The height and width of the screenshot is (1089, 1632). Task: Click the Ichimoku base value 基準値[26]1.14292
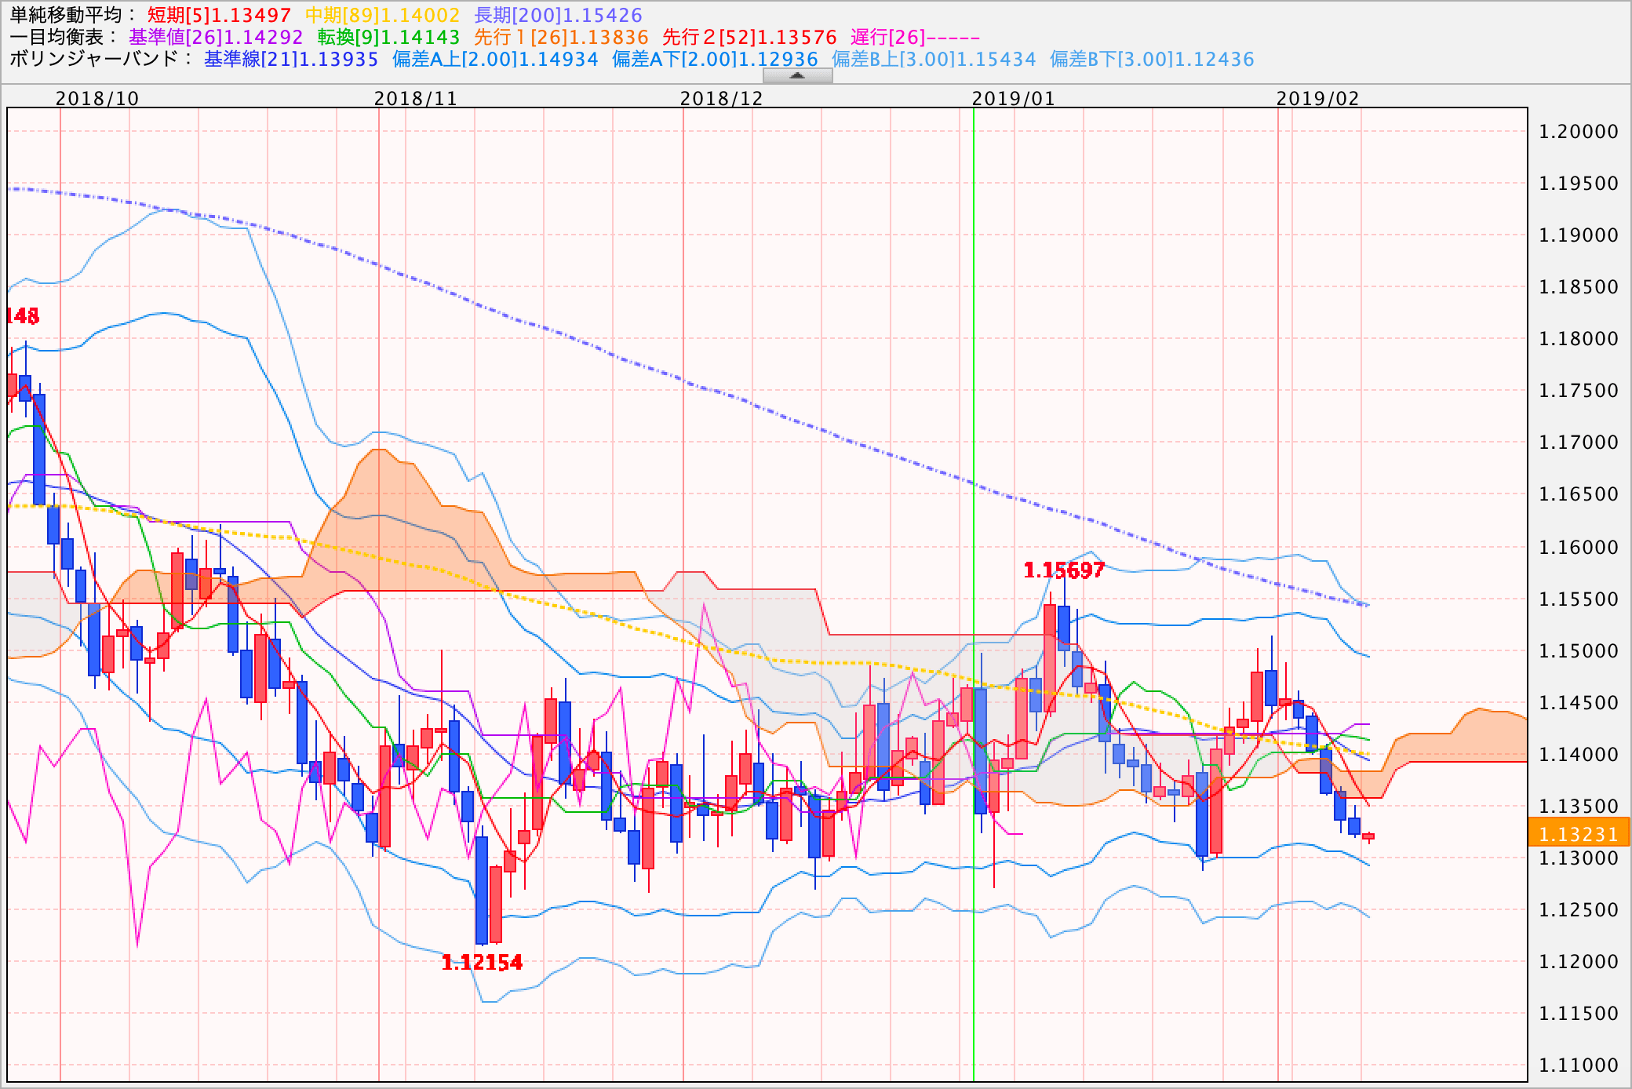tap(216, 37)
